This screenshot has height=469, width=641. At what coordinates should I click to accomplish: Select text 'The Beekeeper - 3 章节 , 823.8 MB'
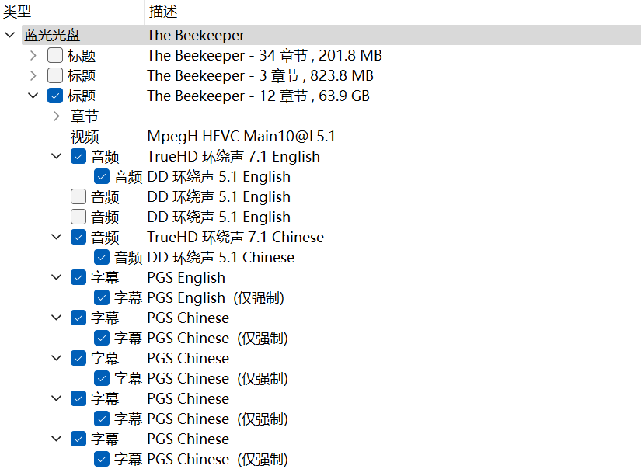pos(260,75)
